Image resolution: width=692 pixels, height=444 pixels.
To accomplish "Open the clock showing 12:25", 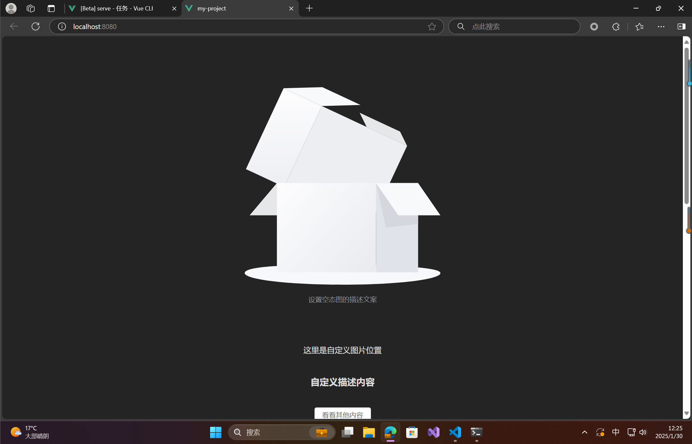I will tap(669, 432).
